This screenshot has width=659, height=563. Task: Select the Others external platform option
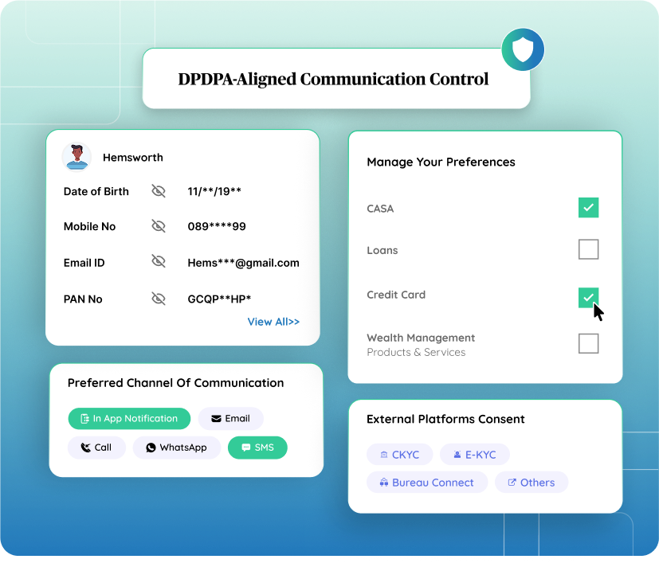512,482
